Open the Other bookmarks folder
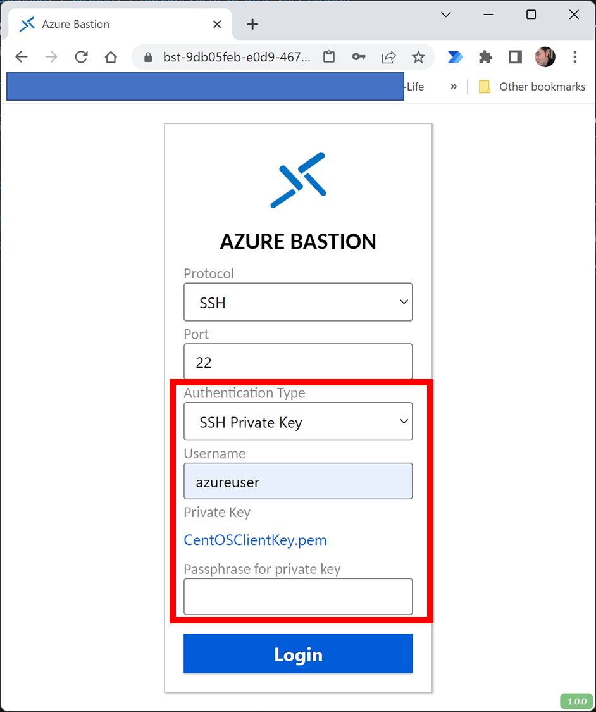 point(532,86)
